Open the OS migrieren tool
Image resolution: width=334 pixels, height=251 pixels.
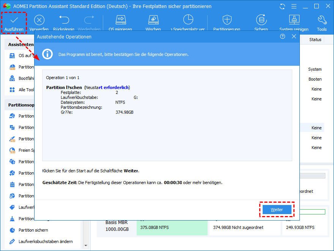tap(120, 20)
